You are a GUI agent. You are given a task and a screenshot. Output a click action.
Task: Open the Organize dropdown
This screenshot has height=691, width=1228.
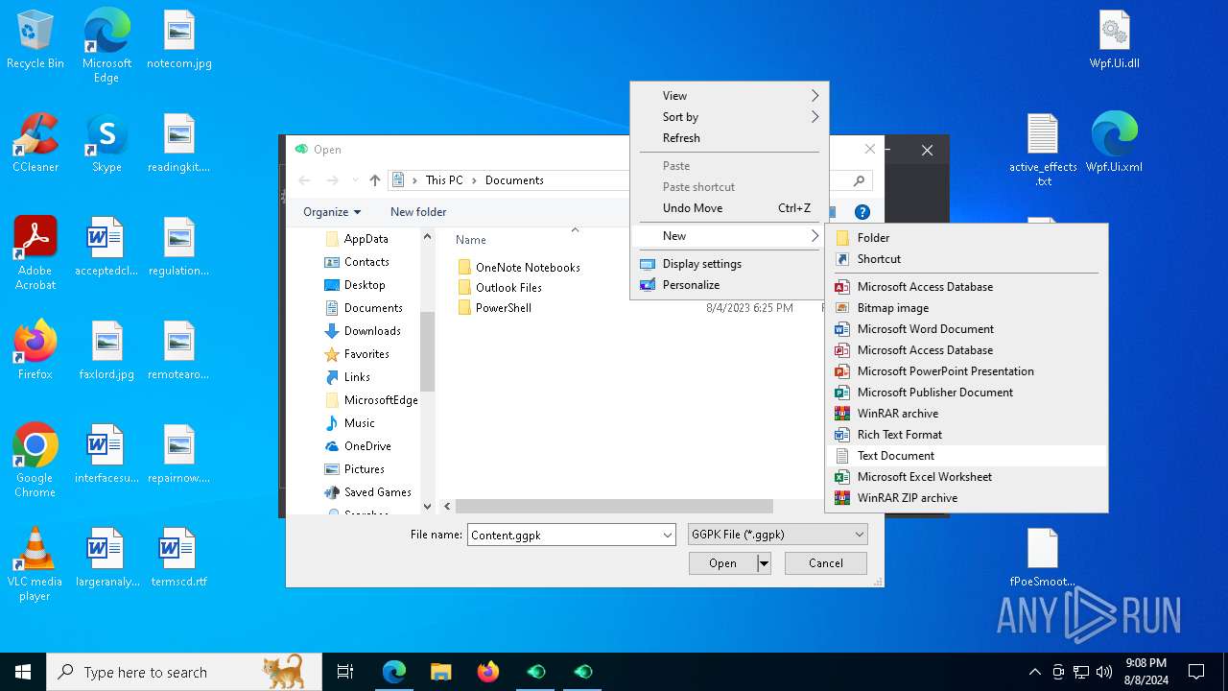(x=332, y=212)
